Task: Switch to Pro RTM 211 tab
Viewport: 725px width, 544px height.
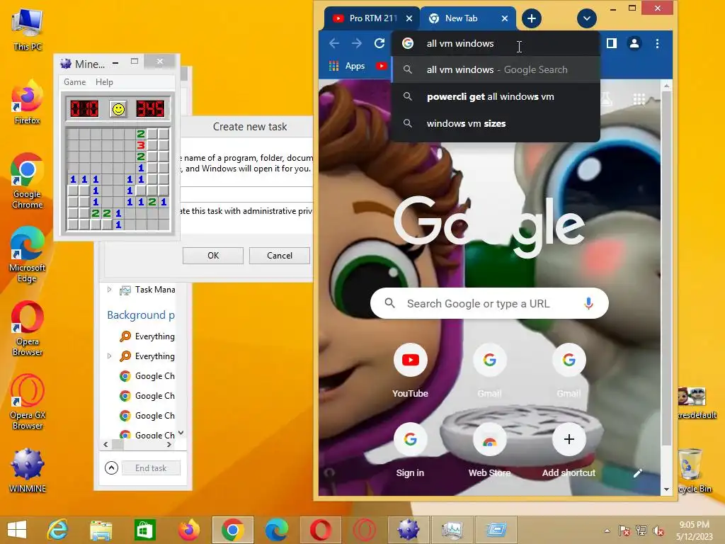Action: pos(372,18)
